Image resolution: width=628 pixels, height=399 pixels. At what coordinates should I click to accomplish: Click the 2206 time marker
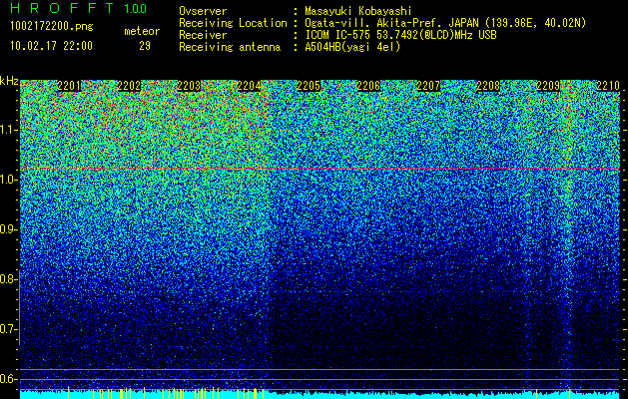pyautogui.click(x=368, y=86)
